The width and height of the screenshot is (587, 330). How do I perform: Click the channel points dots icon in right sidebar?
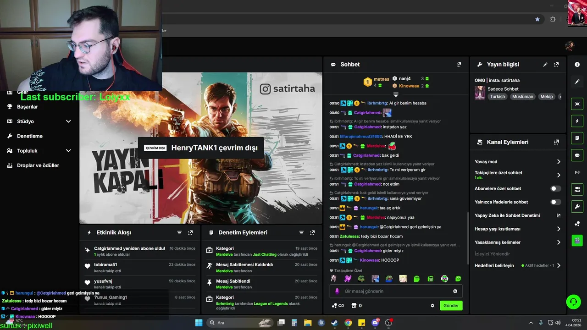(577, 224)
